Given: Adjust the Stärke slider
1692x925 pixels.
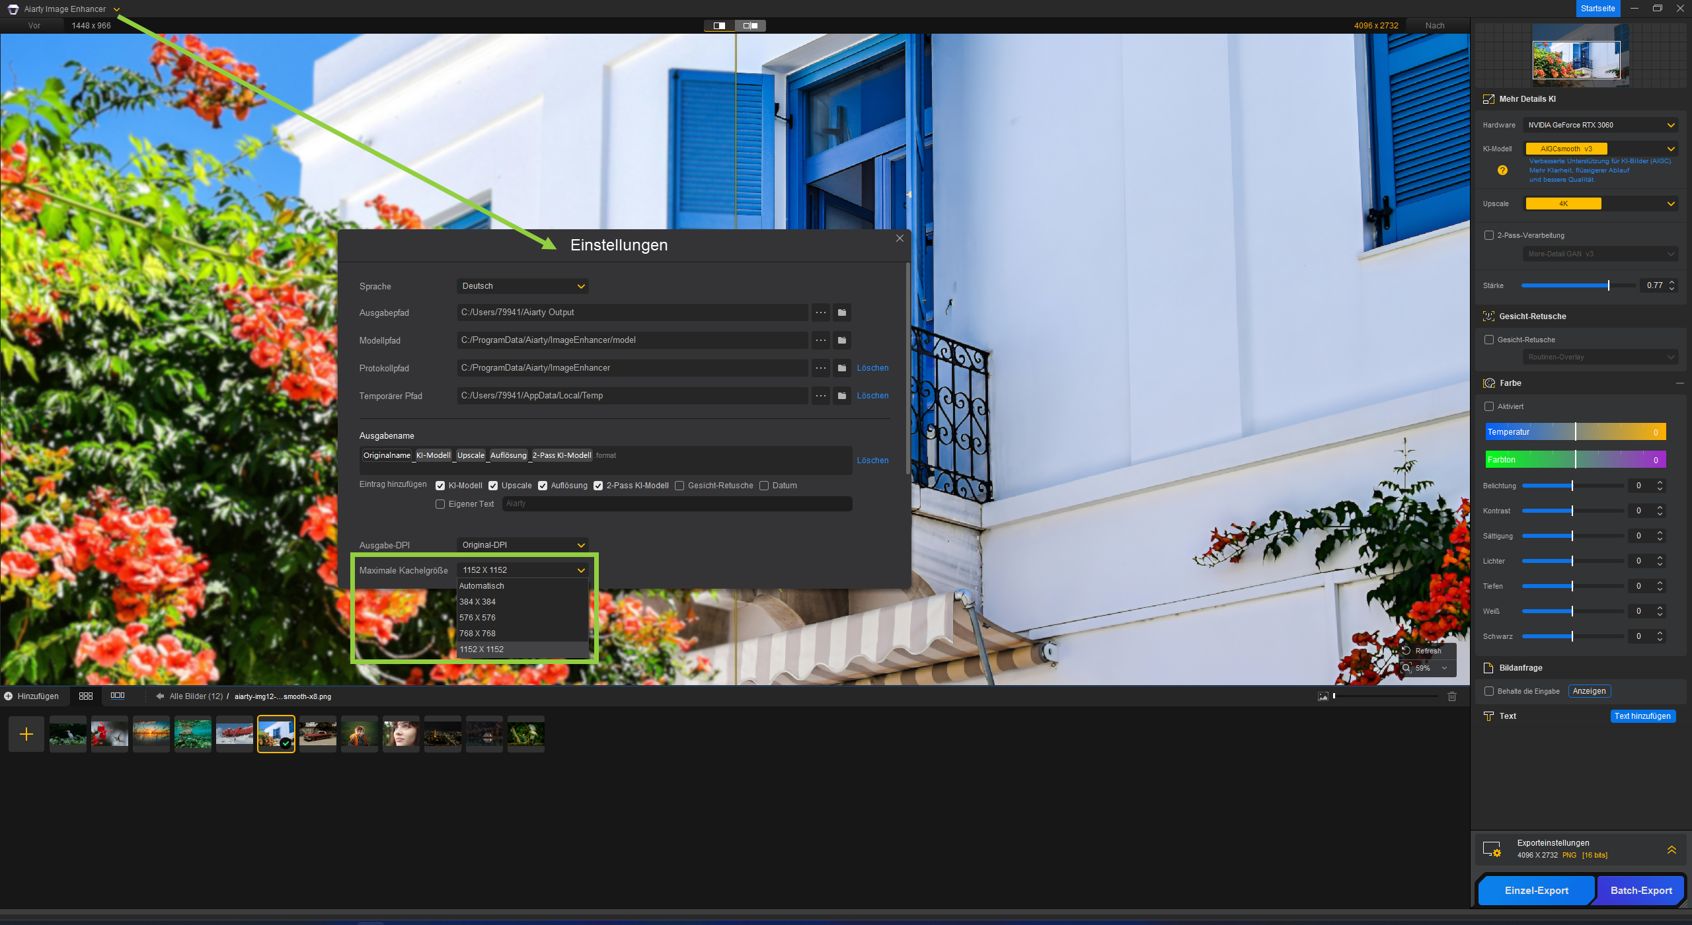Looking at the screenshot, I should coord(1608,285).
